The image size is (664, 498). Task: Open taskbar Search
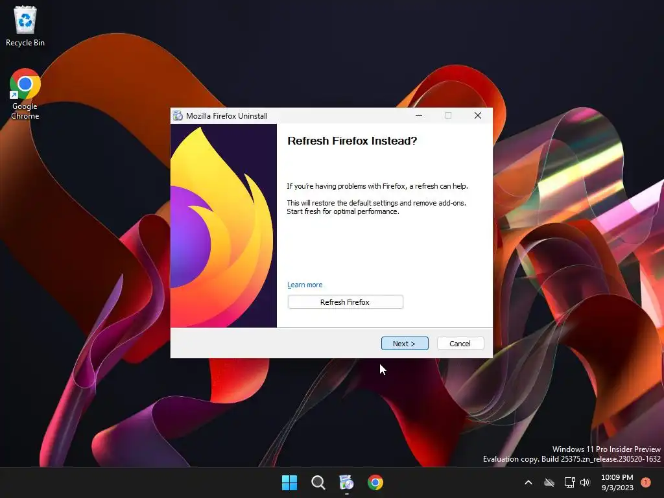318,482
